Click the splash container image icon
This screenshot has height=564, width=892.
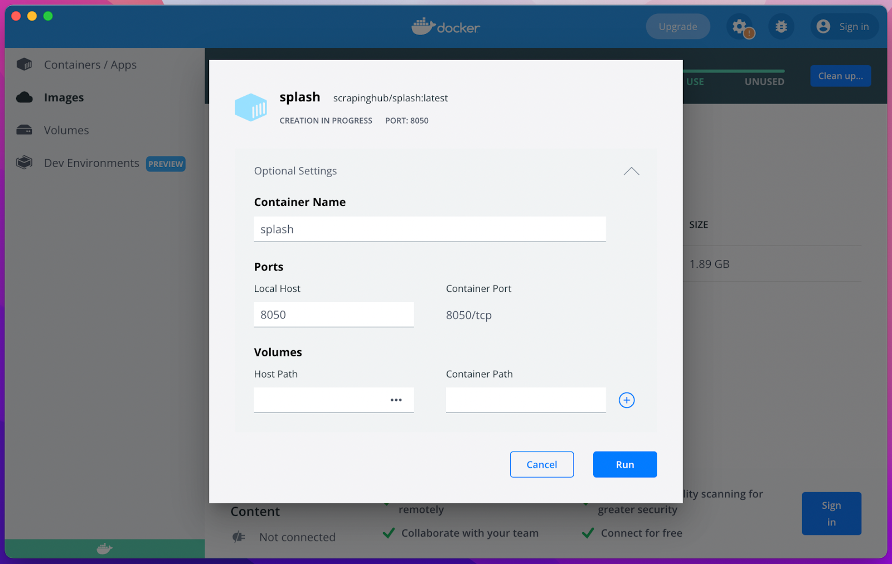pyautogui.click(x=251, y=107)
